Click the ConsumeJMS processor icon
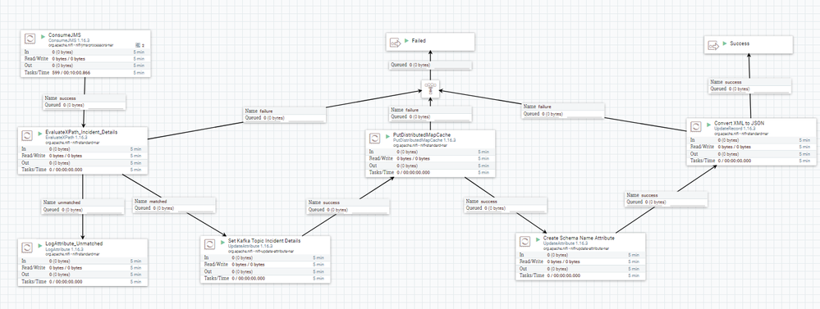The width and height of the screenshot is (820, 309). [x=30, y=39]
